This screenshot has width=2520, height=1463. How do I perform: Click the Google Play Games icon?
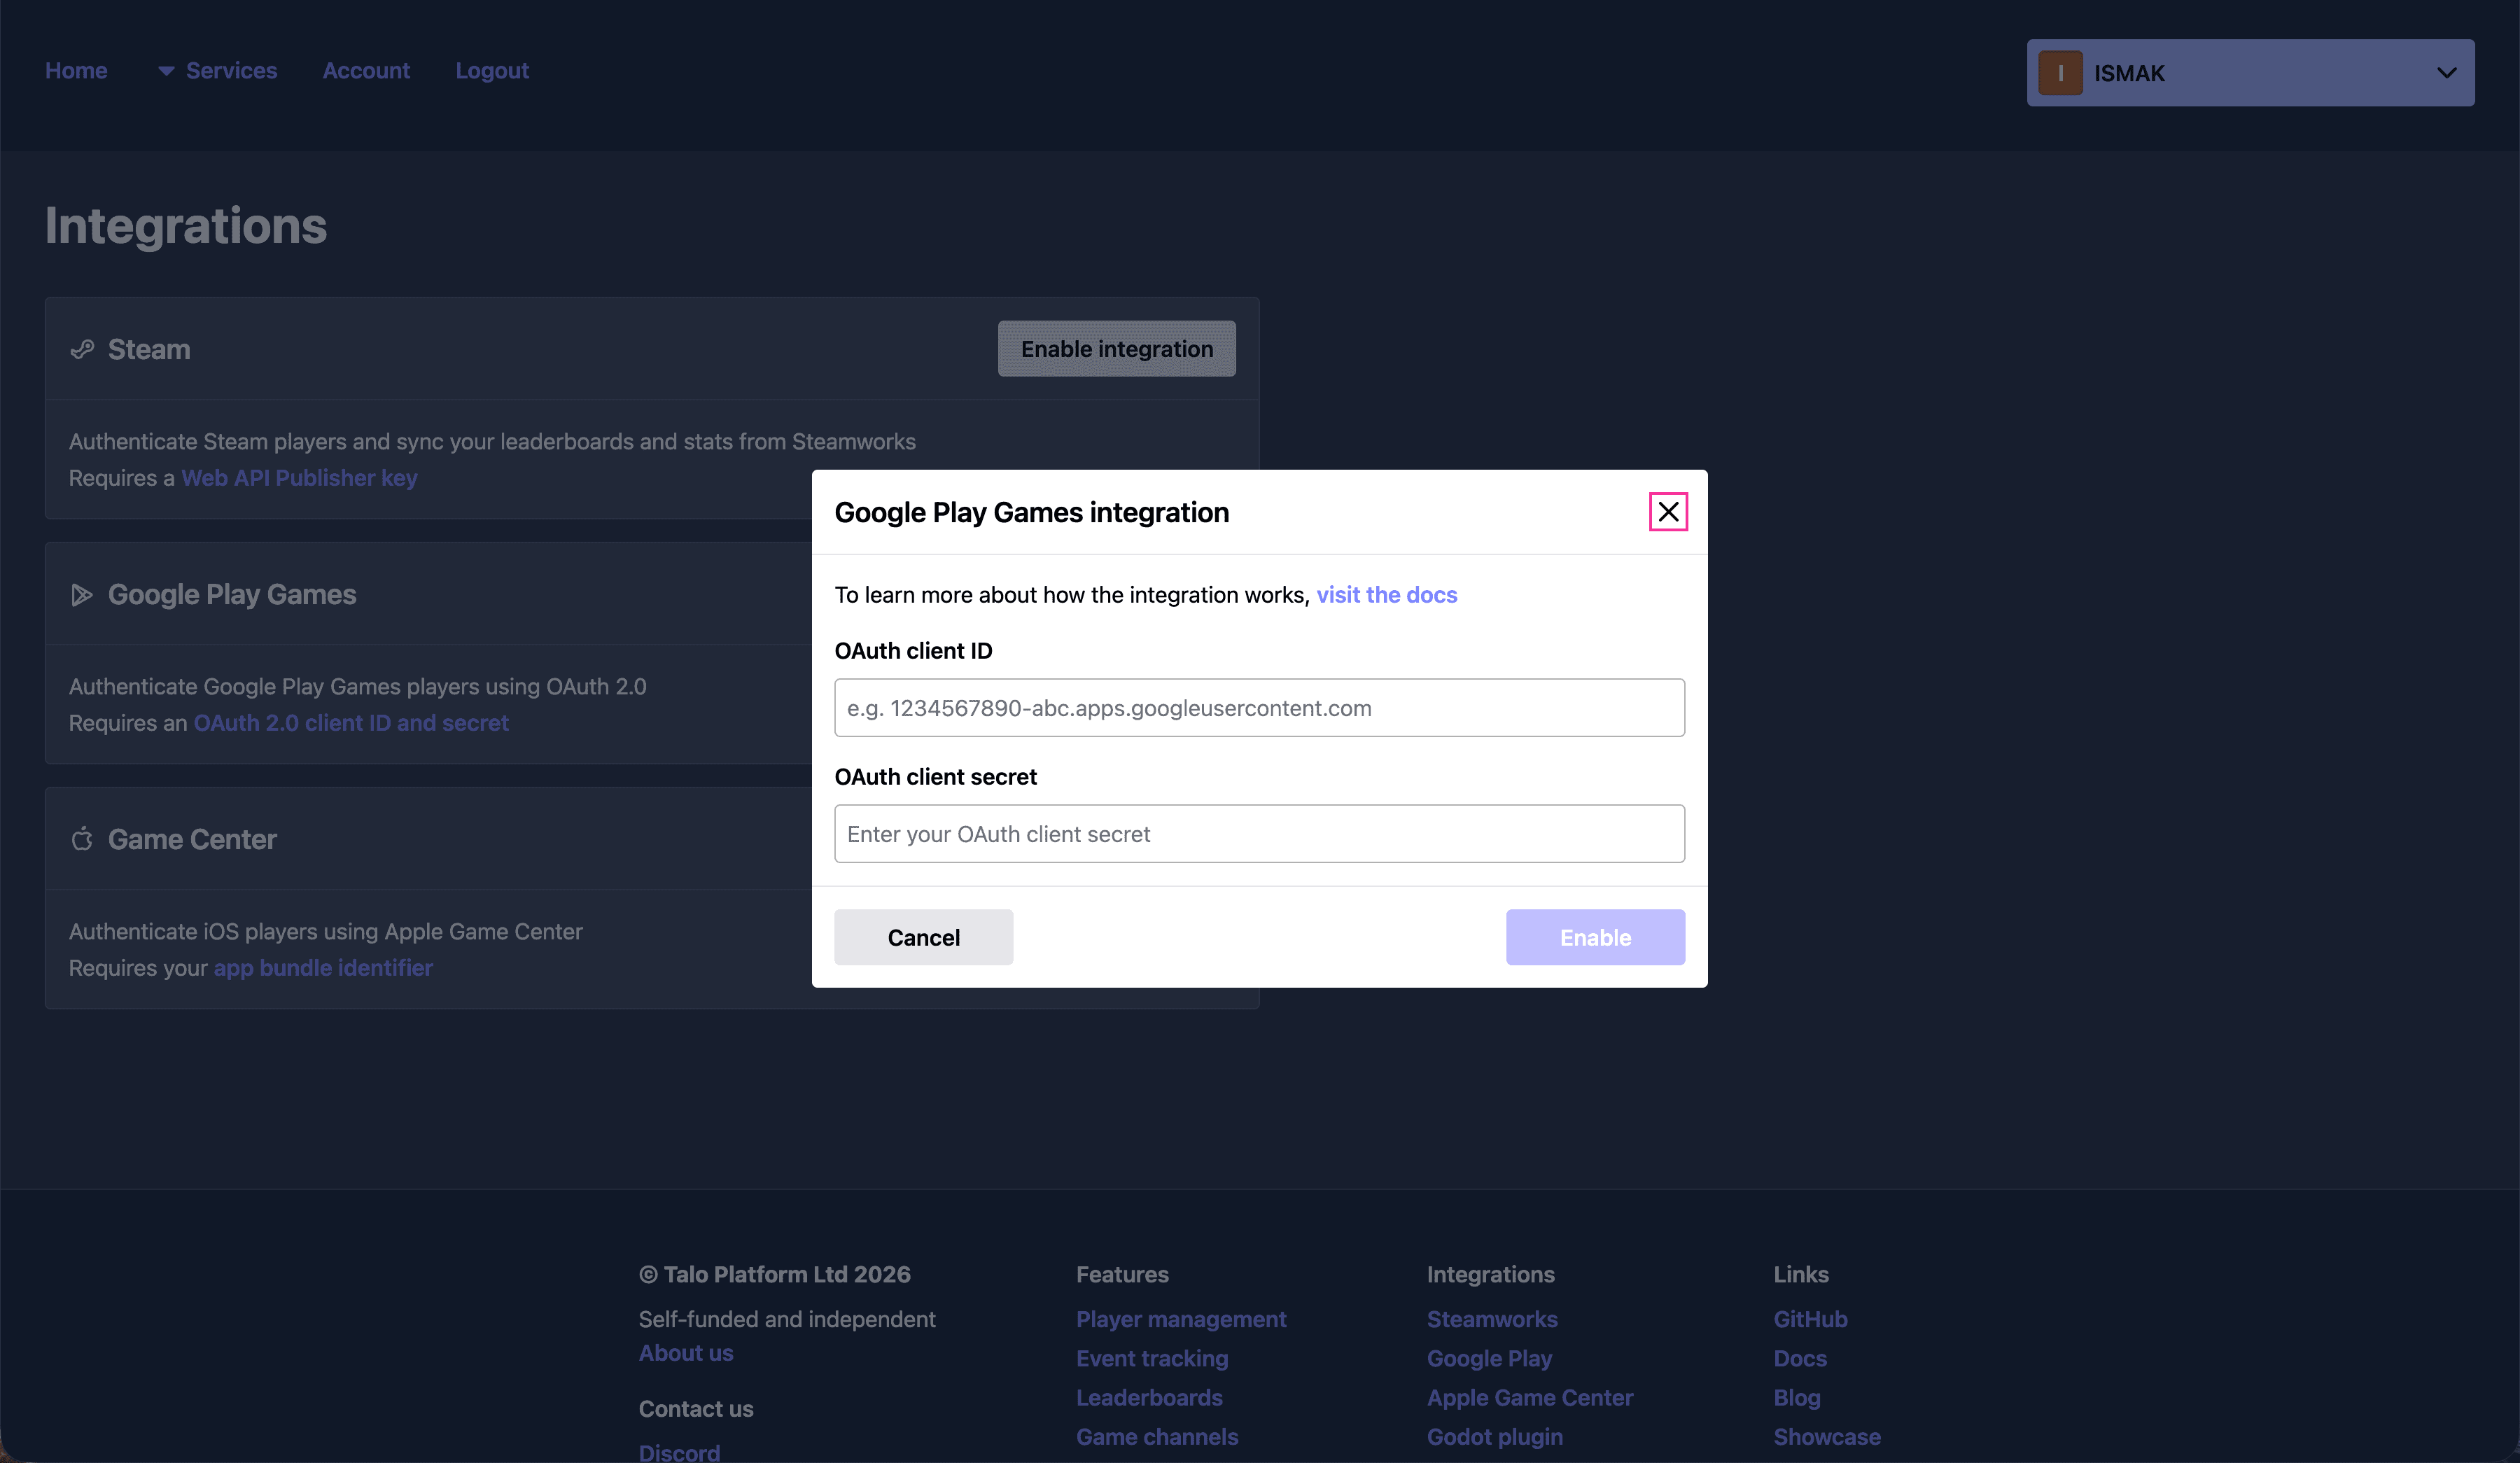click(82, 595)
